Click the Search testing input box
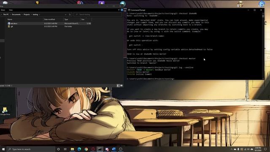The width and height of the screenshot is (270, 152). (98, 15)
